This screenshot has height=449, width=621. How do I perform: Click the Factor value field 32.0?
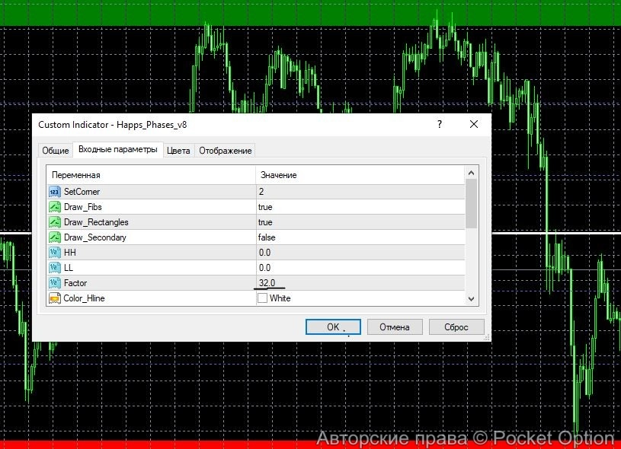point(269,283)
